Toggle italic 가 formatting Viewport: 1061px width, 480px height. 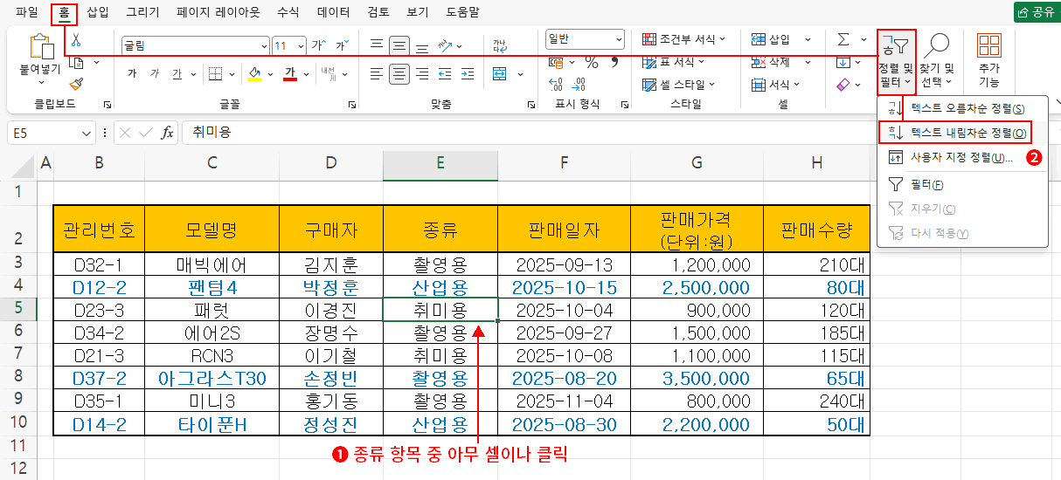155,73
